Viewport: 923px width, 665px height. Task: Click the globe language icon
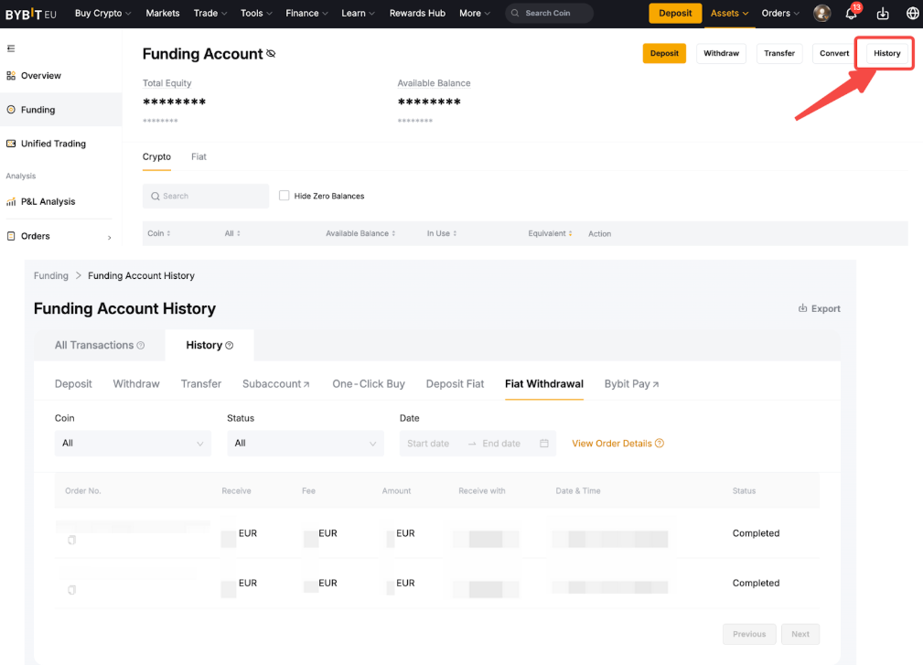pos(912,14)
